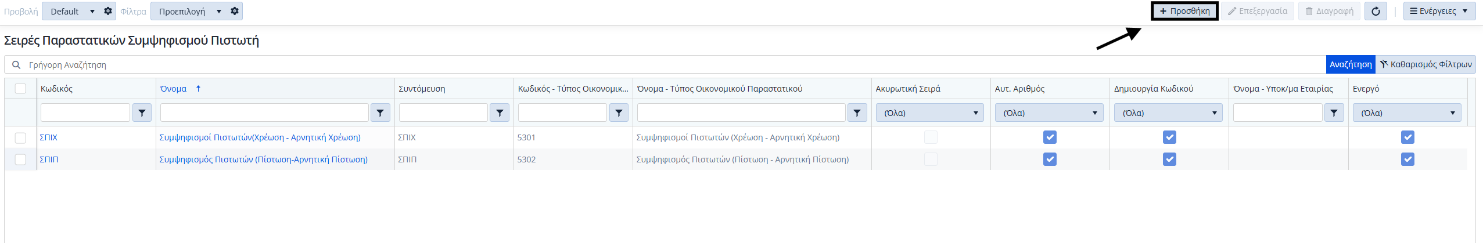The image size is (1483, 243).
Task: Click the ascending sort arrow beside Όνομα
Action: 198,88
